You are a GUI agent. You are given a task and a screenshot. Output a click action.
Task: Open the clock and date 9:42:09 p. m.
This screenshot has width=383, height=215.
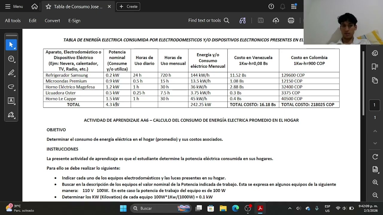tap(368, 208)
